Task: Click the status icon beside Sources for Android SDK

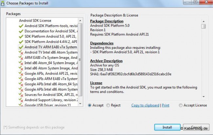Action: pos(21,95)
